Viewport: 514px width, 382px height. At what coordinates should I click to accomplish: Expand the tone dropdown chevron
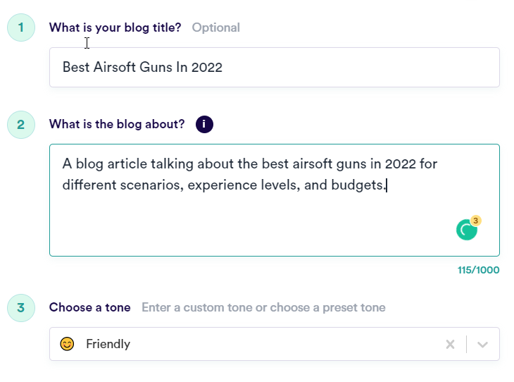(x=482, y=344)
